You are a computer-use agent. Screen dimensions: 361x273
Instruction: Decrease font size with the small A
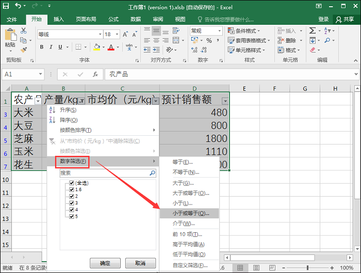pyautogui.click(x=135, y=35)
